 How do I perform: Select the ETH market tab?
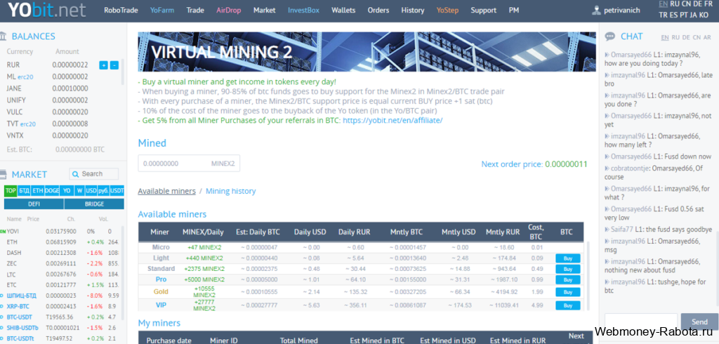point(38,190)
